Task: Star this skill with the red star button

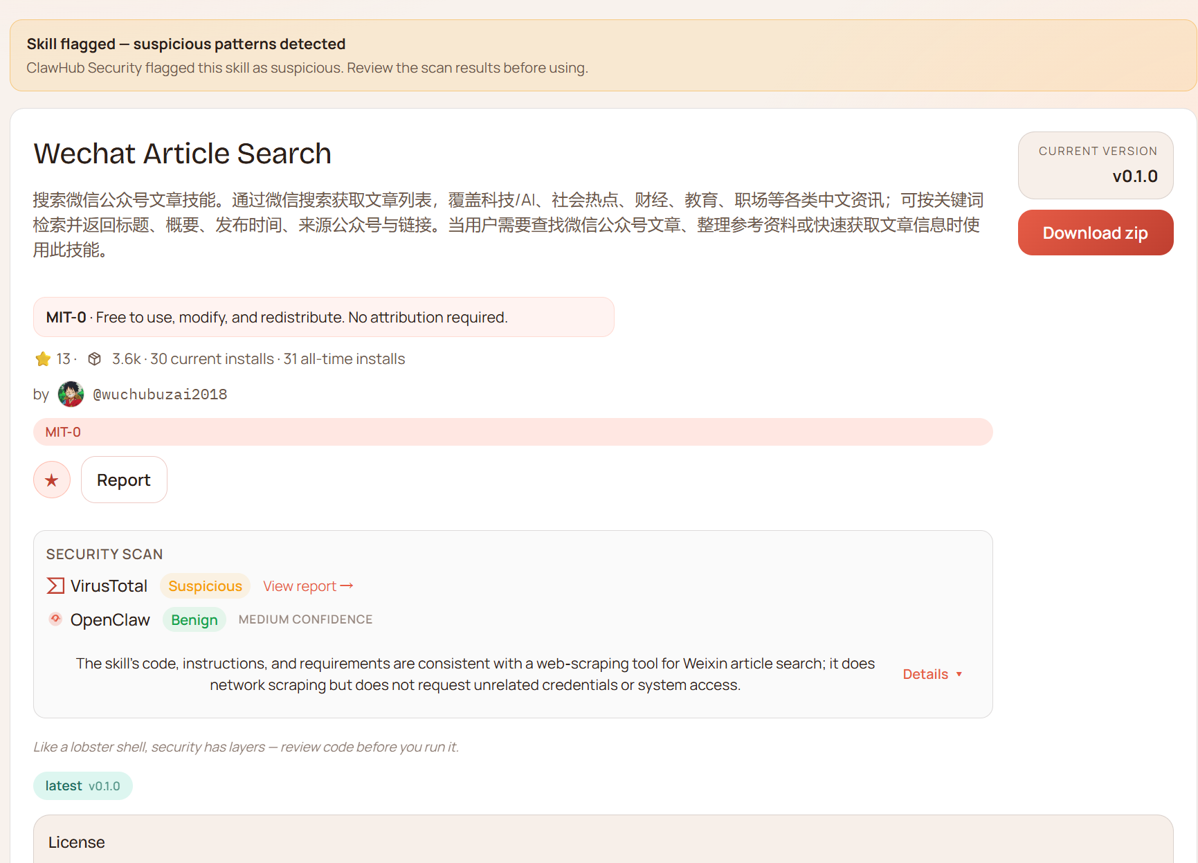Action: pos(52,480)
